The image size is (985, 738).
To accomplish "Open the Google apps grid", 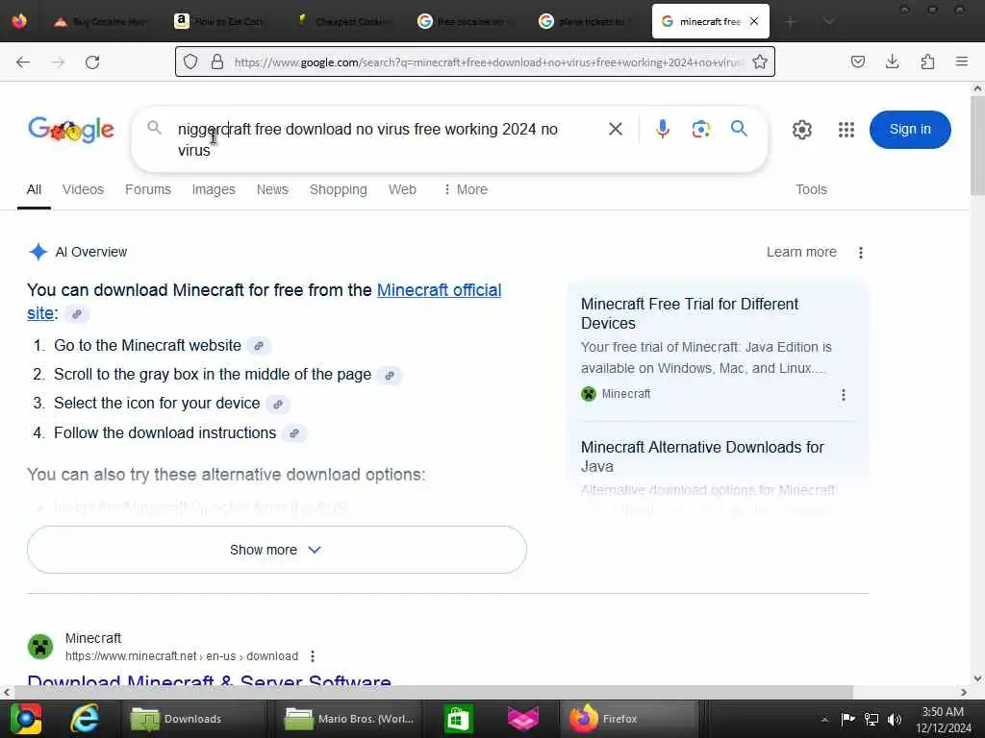I will 846,130.
